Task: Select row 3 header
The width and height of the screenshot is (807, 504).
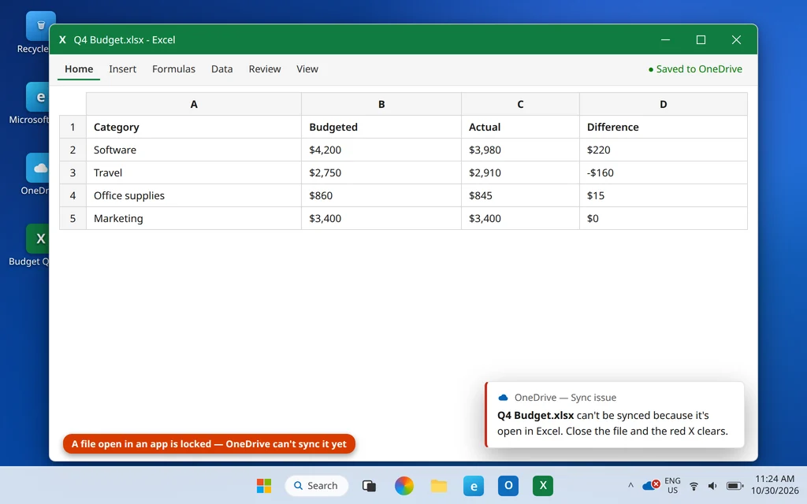Action: coord(73,172)
